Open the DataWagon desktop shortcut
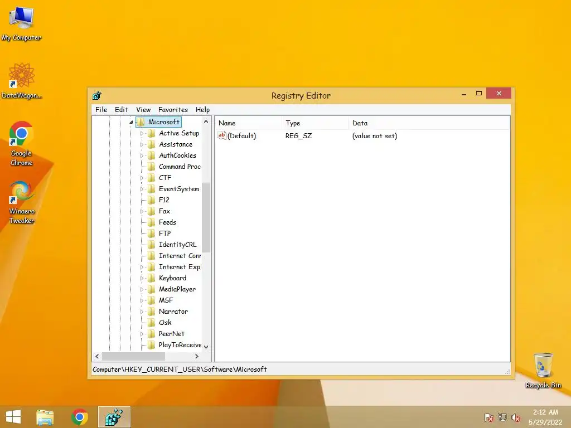 (x=22, y=80)
